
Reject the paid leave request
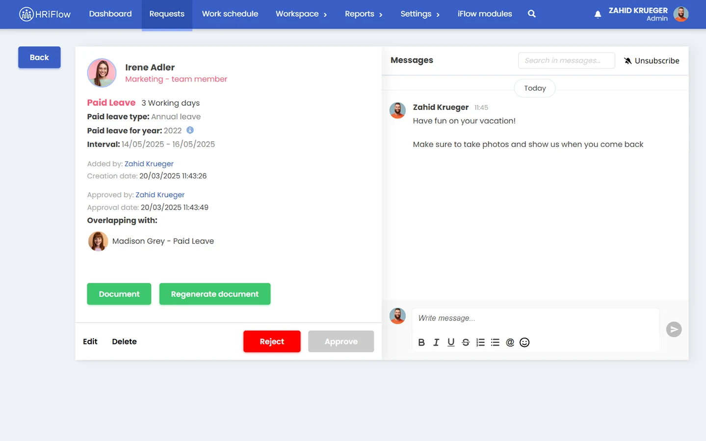click(x=272, y=342)
